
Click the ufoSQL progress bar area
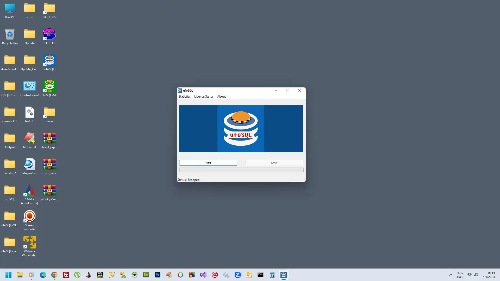[241, 169]
